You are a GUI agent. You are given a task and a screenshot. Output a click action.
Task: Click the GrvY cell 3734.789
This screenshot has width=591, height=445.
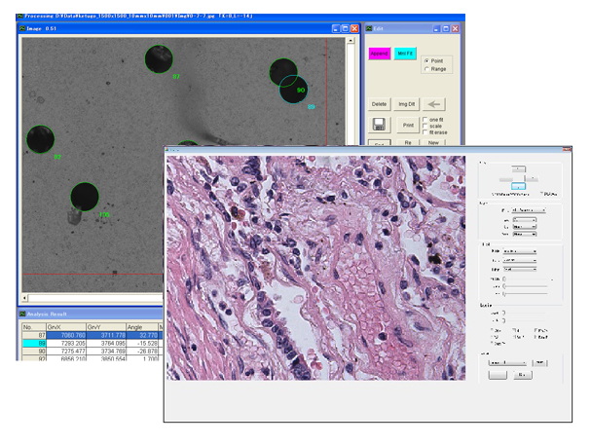tap(106, 352)
